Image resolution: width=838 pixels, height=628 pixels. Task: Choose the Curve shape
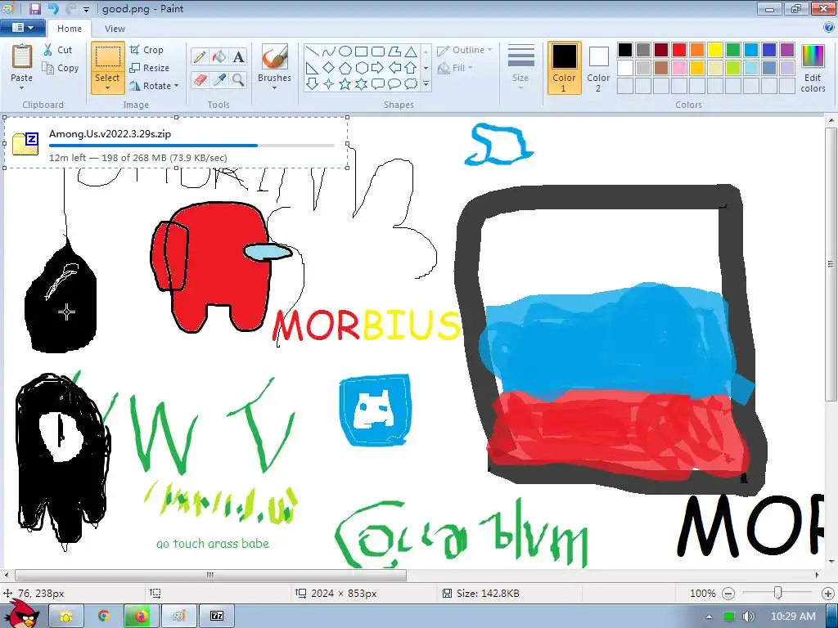329,52
